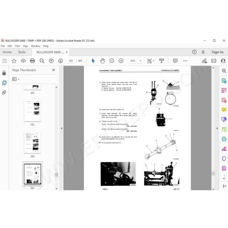Open zoom level dropdown arrow
The height and width of the screenshot is (228, 228).
(140, 61)
